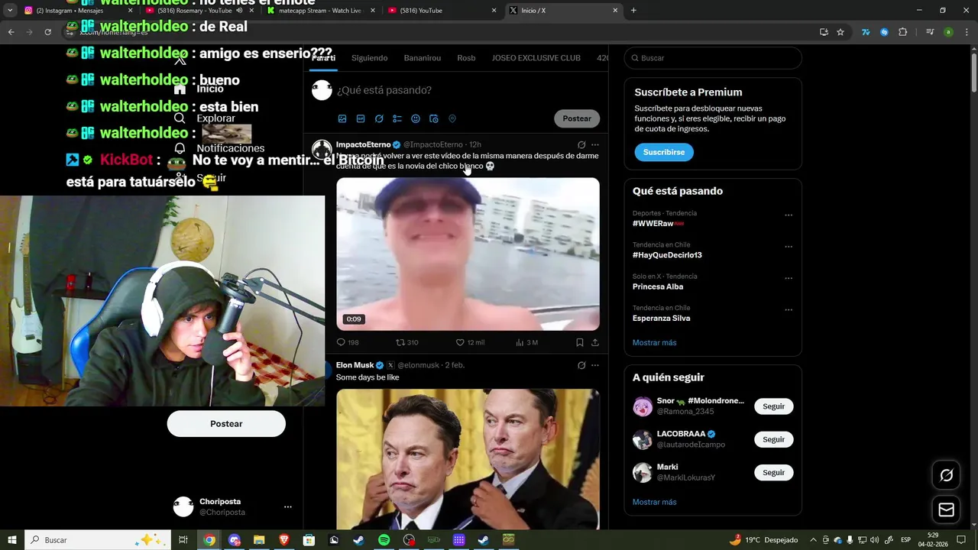Viewport: 978px width, 550px height.
Task: Open emoji picker in composer
Action: [x=416, y=118]
